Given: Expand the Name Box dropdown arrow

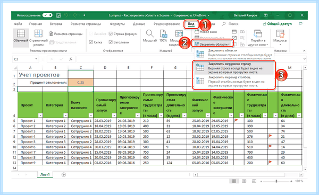Looking at the screenshot, I should tap(36, 59).
